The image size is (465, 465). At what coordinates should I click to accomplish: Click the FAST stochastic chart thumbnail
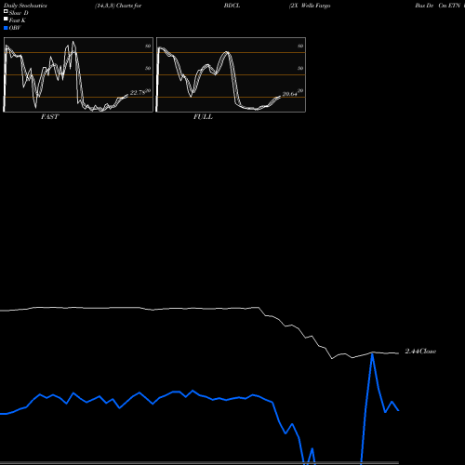point(78,74)
